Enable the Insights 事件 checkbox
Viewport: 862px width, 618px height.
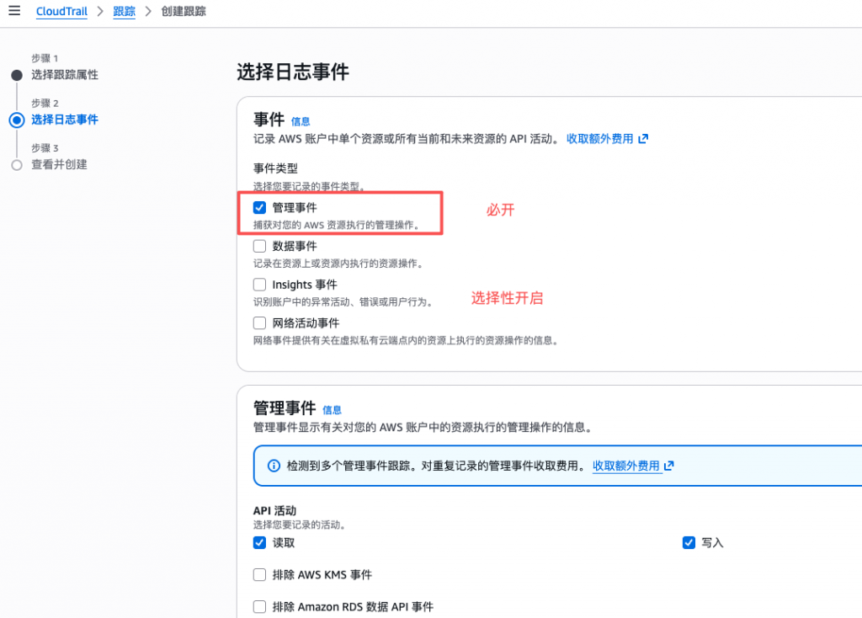(x=260, y=285)
